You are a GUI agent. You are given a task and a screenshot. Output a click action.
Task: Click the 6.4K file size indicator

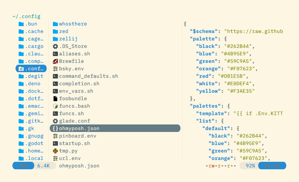43,166
